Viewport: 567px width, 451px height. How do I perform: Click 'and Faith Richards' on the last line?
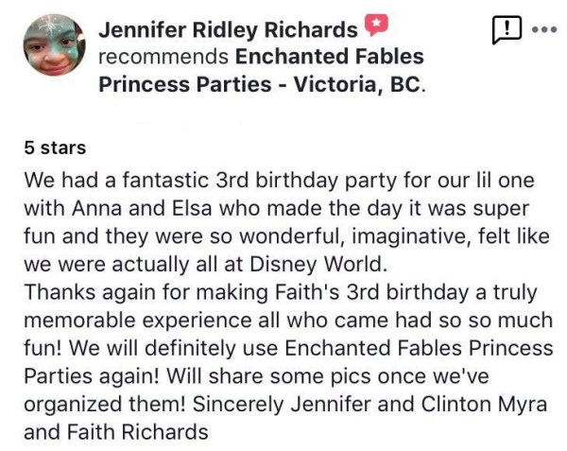coord(114,434)
